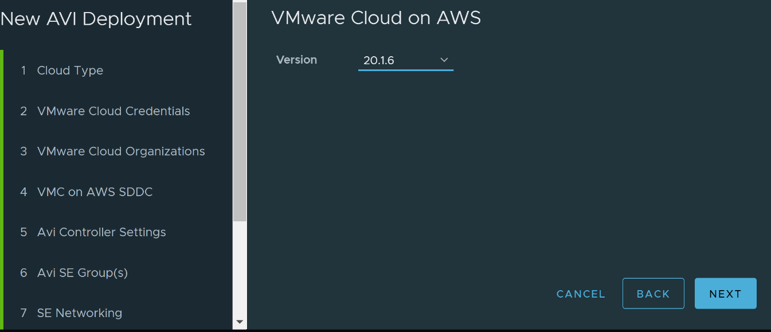
Task: Open the Avi Controller Settings step
Action: pyautogui.click(x=101, y=232)
